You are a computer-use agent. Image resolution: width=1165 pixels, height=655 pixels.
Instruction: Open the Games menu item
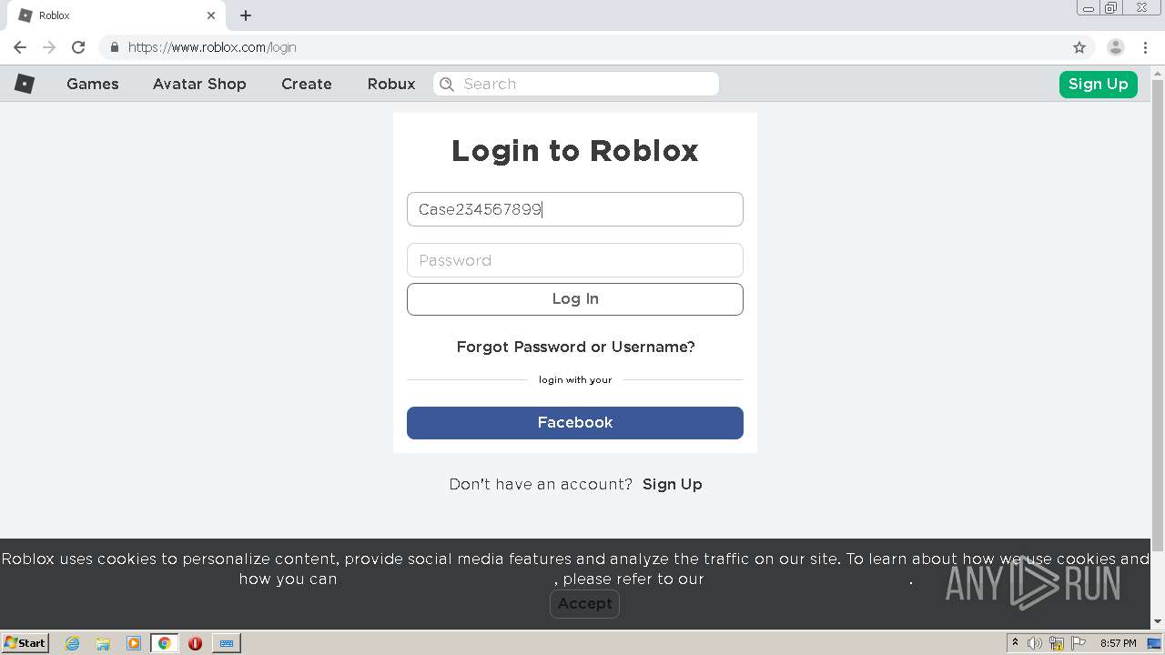click(x=93, y=84)
